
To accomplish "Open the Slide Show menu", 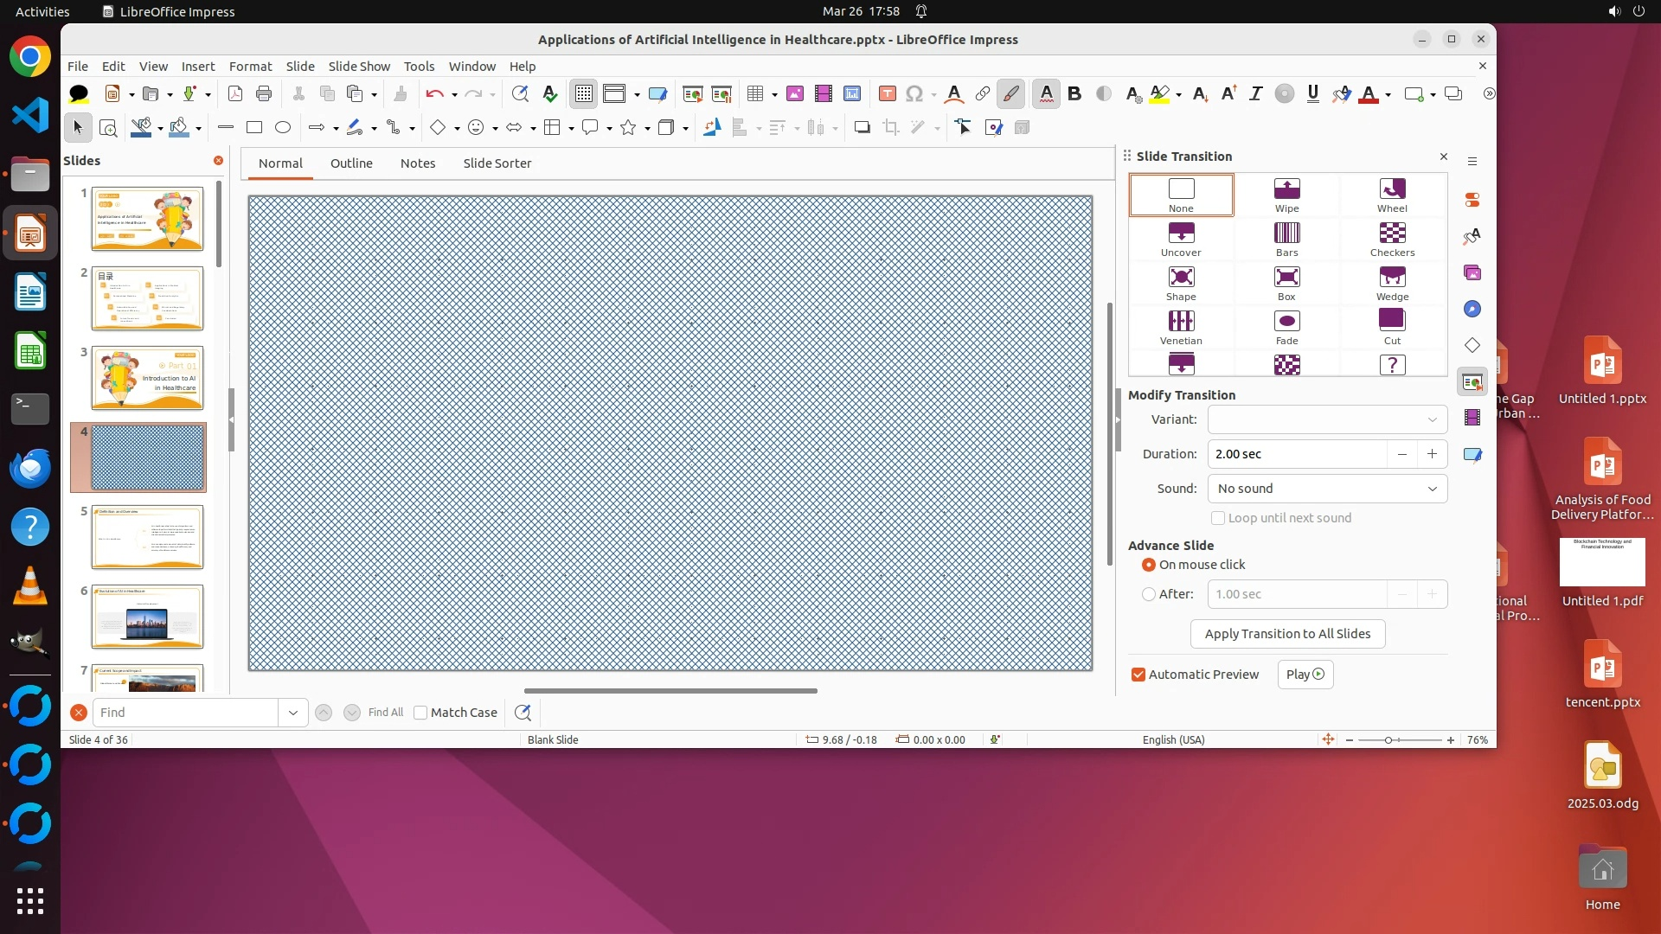I will pyautogui.click(x=359, y=67).
